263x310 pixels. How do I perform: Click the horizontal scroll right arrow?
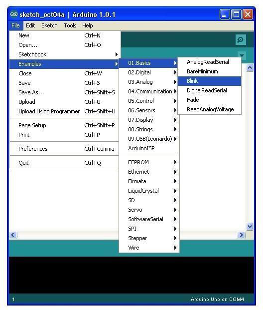coord(241,235)
